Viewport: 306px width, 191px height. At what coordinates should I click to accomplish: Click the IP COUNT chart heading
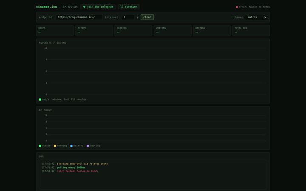pos(45,110)
